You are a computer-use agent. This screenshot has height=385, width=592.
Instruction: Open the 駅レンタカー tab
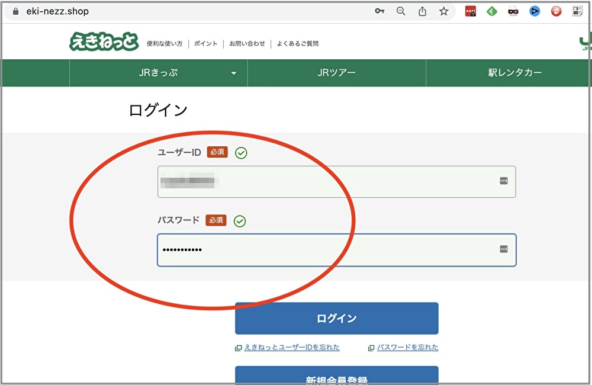(514, 73)
